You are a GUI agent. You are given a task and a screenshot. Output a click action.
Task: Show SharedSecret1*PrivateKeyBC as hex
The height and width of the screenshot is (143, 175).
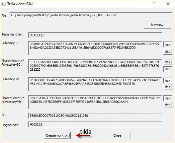tap(167, 62)
